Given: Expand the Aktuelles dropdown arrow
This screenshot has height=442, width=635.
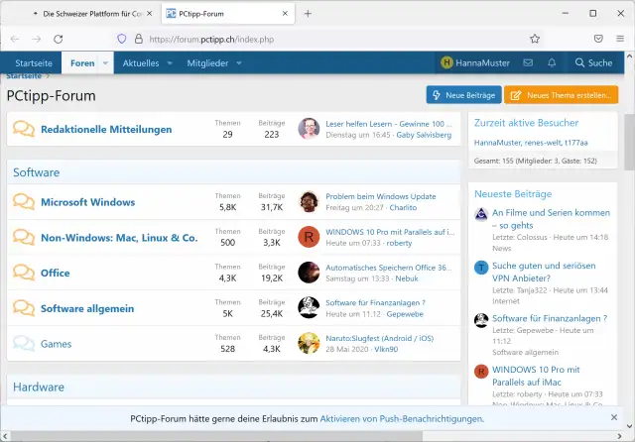Looking at the screenshot, I should click(169, 62).
